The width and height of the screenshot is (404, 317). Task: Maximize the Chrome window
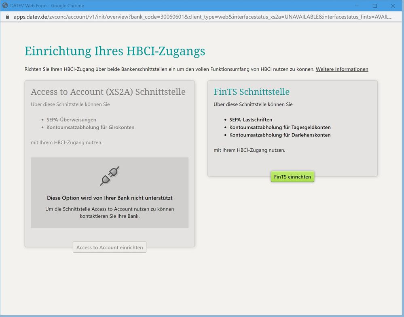tap(374, 6)
